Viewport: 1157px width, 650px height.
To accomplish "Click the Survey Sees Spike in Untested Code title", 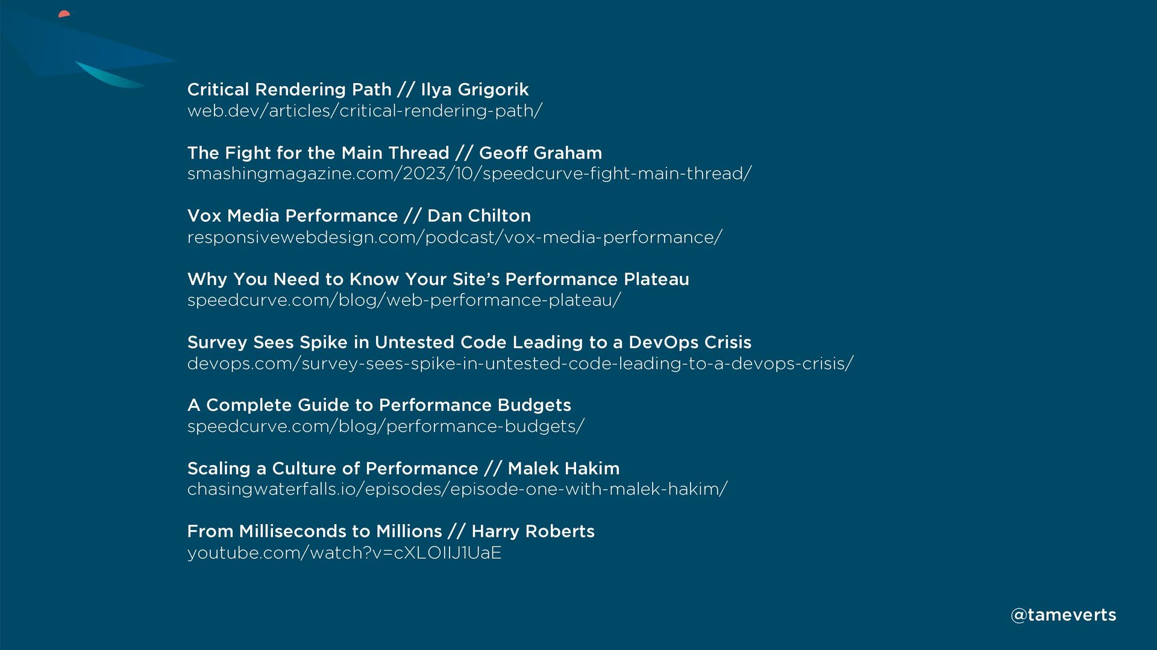I will 469,342.
